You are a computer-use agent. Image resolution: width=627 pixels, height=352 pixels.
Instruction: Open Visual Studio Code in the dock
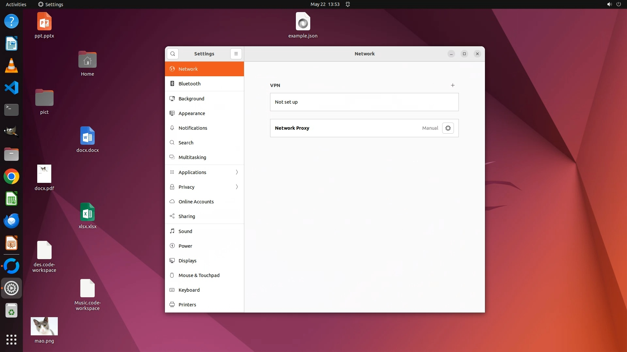pos(11,88)
